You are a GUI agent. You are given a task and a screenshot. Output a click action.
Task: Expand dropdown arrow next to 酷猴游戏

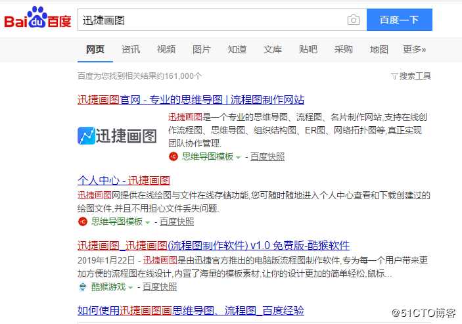pyautogui.click(x=131, y=287)
